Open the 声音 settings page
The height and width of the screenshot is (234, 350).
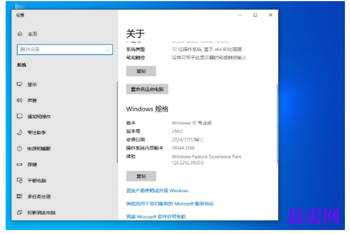(x=32, y=101)
